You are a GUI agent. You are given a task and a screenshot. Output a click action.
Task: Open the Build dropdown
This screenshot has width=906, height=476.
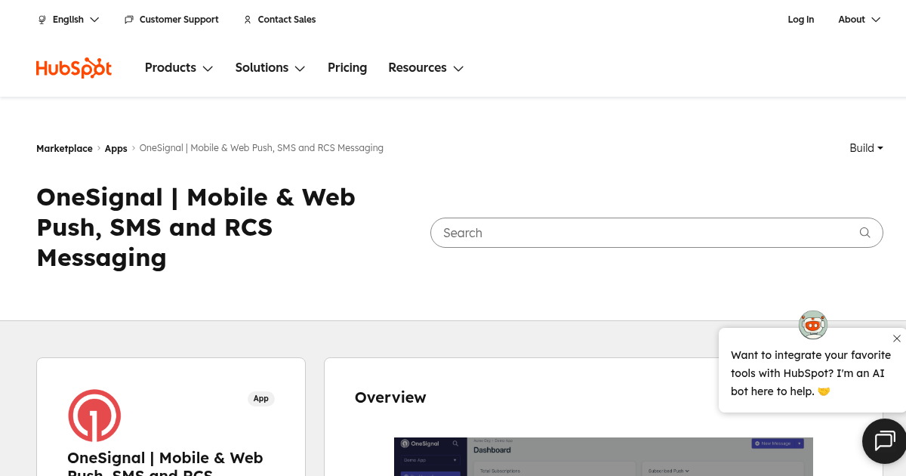866,148
